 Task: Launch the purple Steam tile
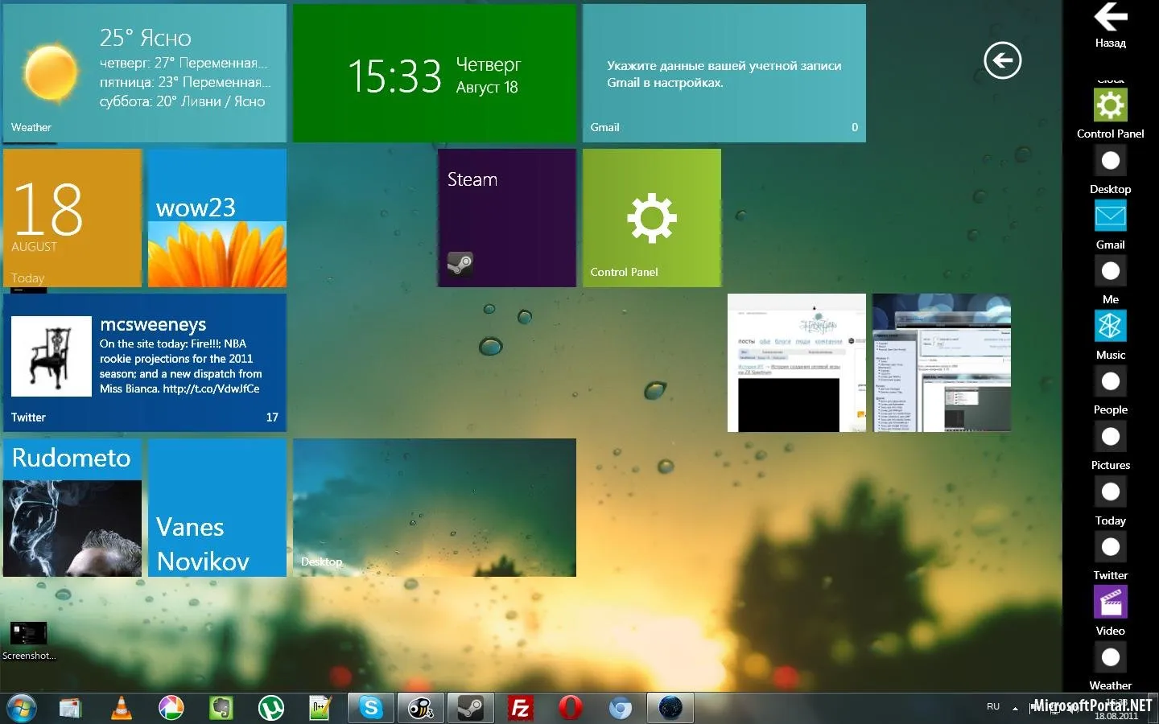[x=507, y=218]
